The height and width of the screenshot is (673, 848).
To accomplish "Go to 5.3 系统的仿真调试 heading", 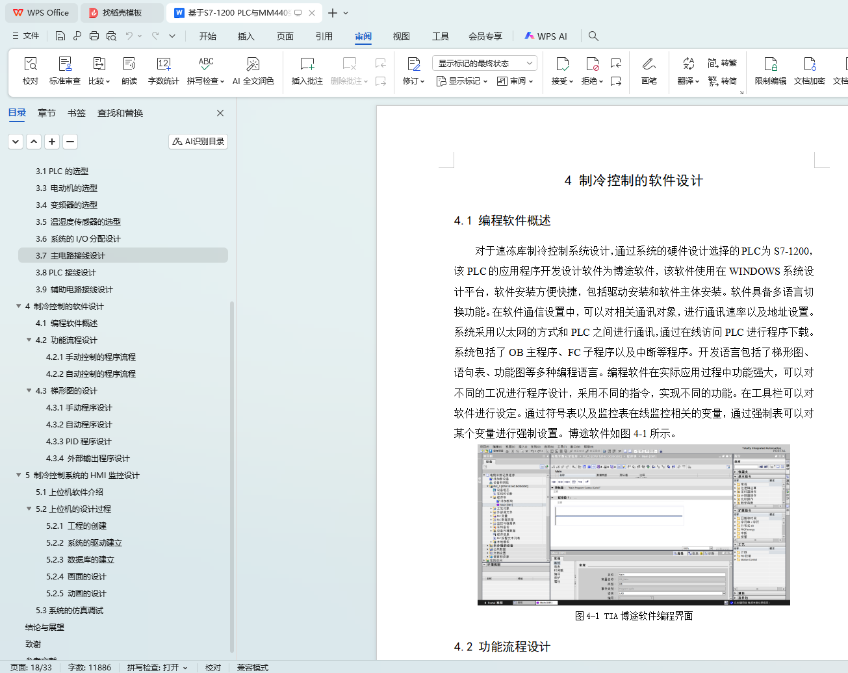I will (x=70, y=610).
